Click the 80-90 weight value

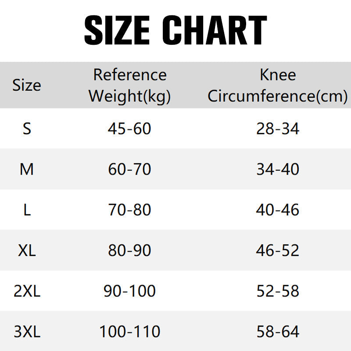129,250
